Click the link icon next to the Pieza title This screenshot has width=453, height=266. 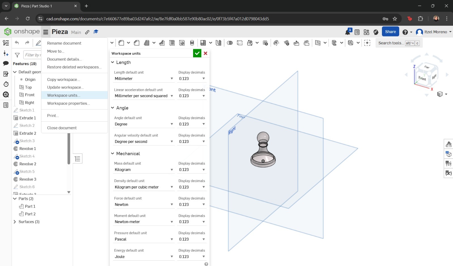tap(87, 32)
